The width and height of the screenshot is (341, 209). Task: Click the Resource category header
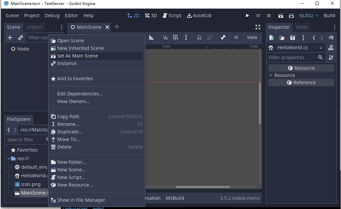pyautogui.click(x=301, y=68)
